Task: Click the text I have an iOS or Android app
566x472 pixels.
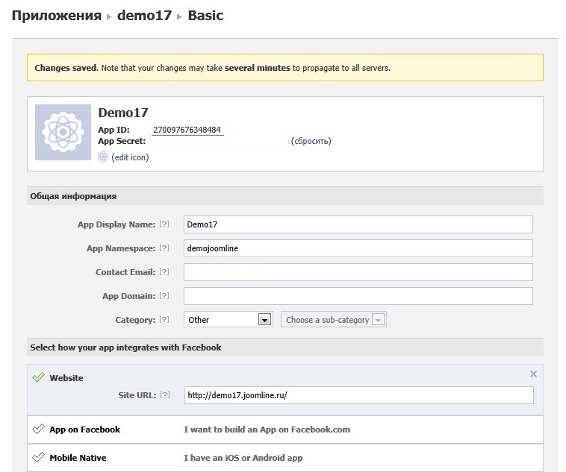Action: pos(243,458)
